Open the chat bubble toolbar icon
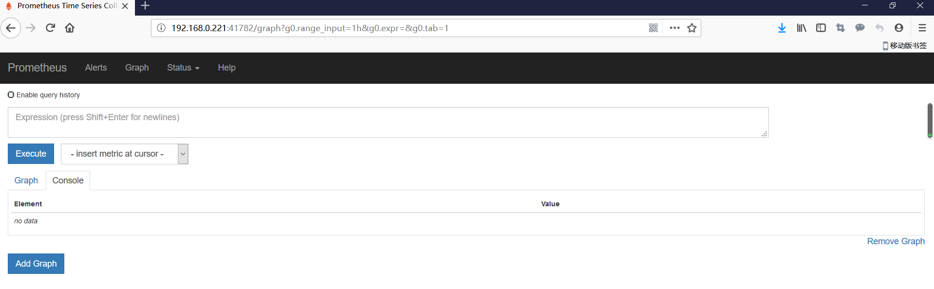This screenshot has width=934, height=289. pyautogui.click(x=860, y=28)
